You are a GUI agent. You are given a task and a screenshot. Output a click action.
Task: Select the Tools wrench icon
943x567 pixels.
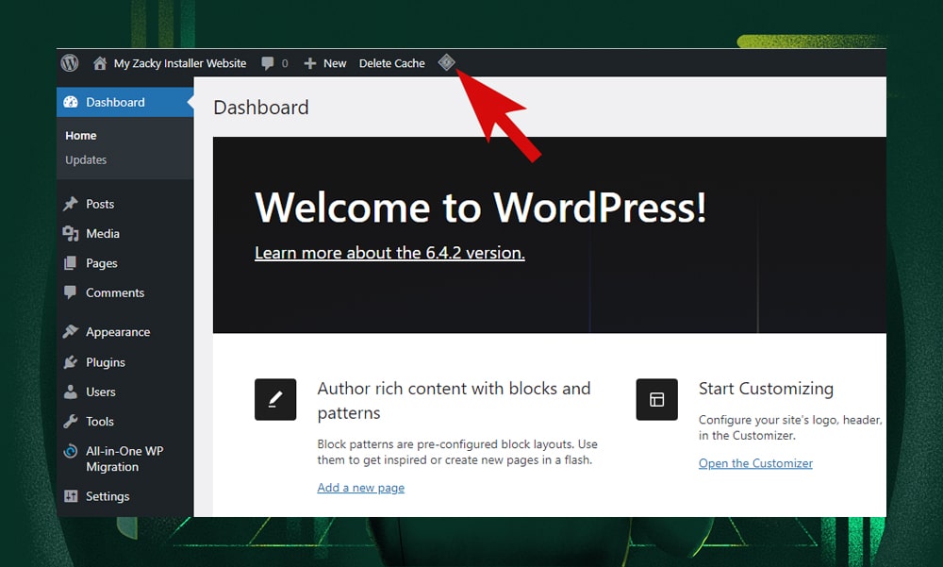pyautogui.click(x=72, y=422)
